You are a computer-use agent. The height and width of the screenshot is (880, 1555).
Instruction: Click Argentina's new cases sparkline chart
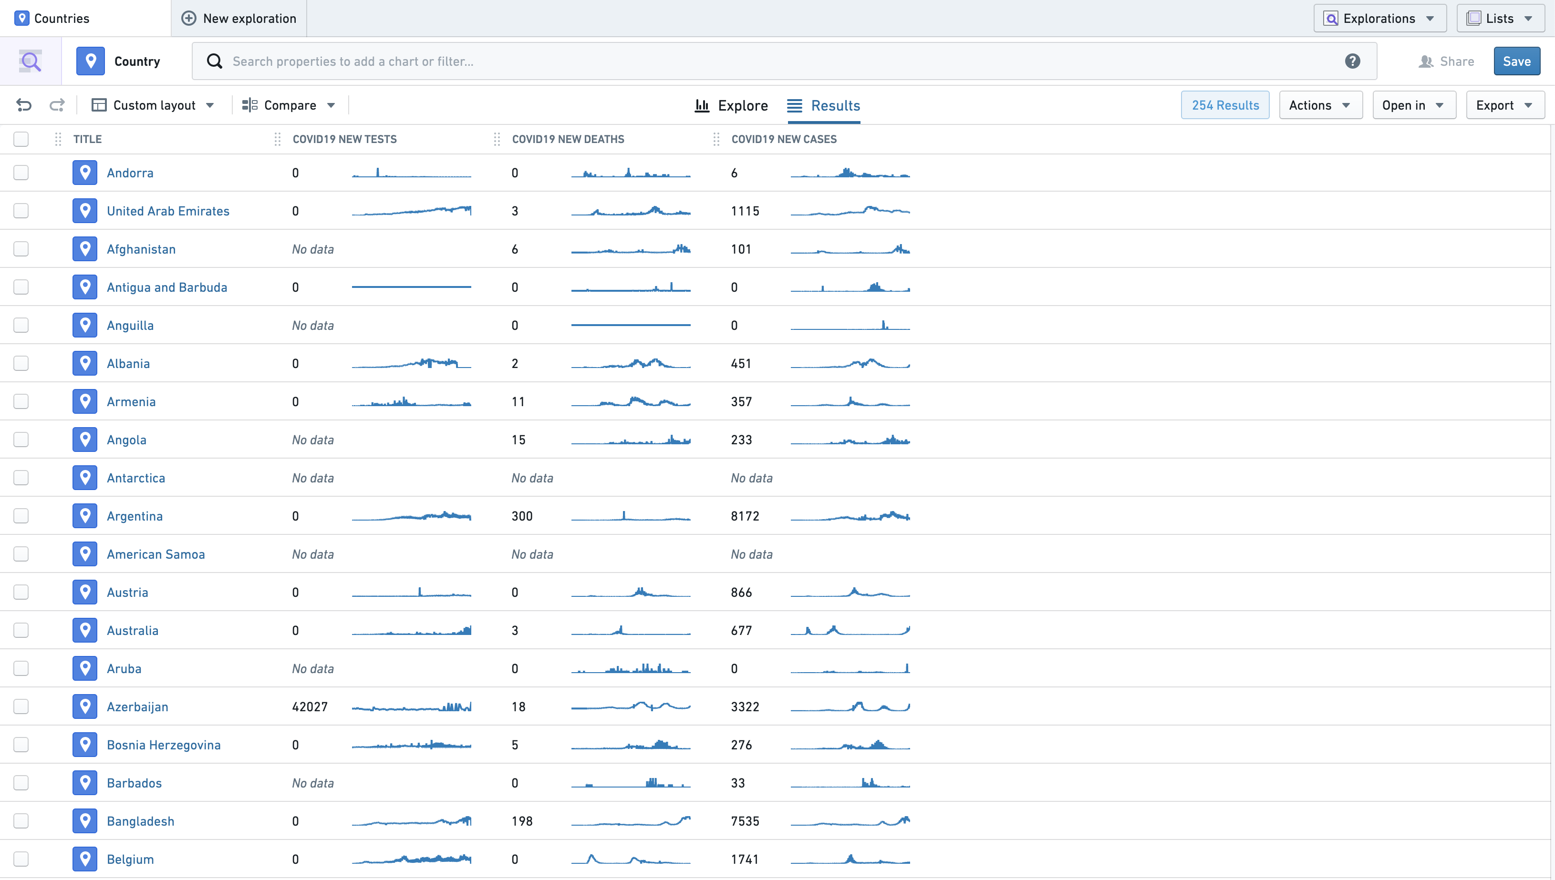coord(850,516)
